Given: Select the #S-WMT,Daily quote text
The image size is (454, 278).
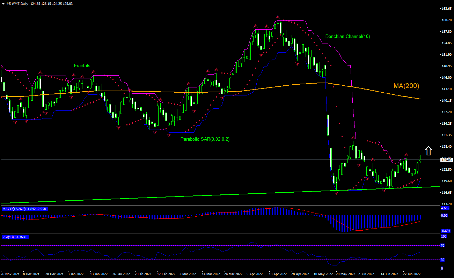Looking at the screenshot, I should pyautogui.click(x=17, y=4).
